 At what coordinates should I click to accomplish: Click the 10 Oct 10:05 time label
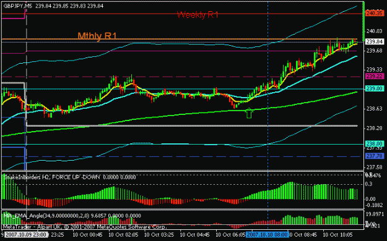(338, 235)
